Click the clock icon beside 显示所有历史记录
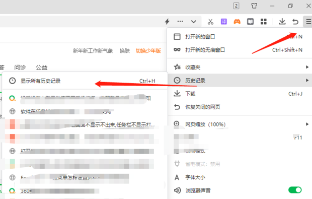 13,81
